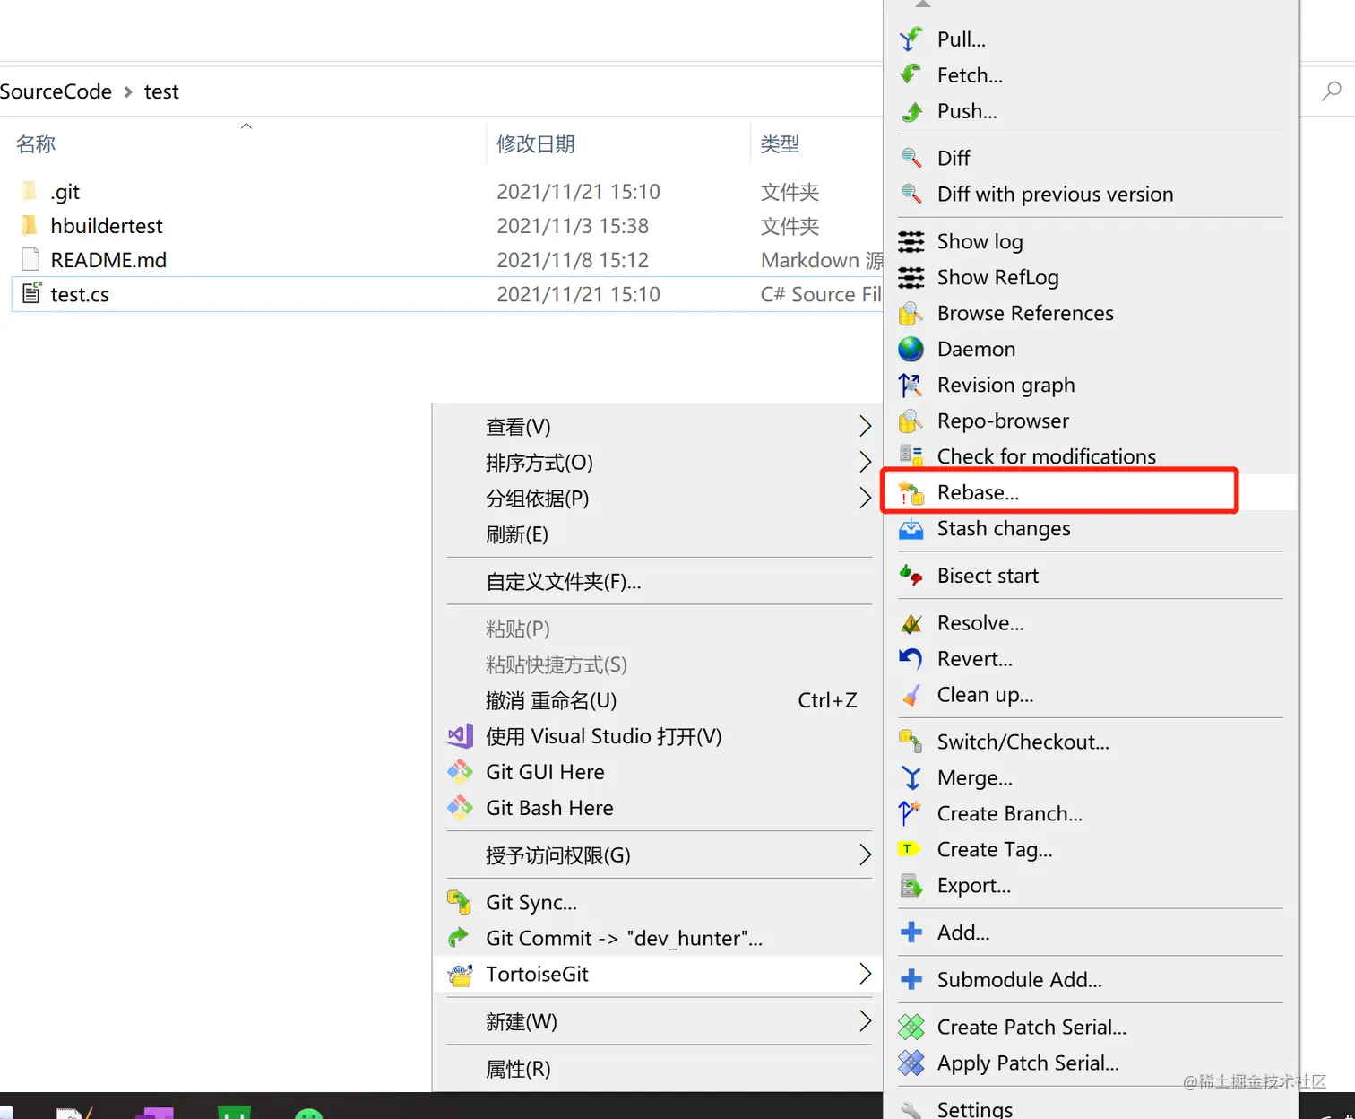Viewport: 1355px width, 1119px height.
Task: Click SourceCode in breadcrumb path
Action: (56, 91)
